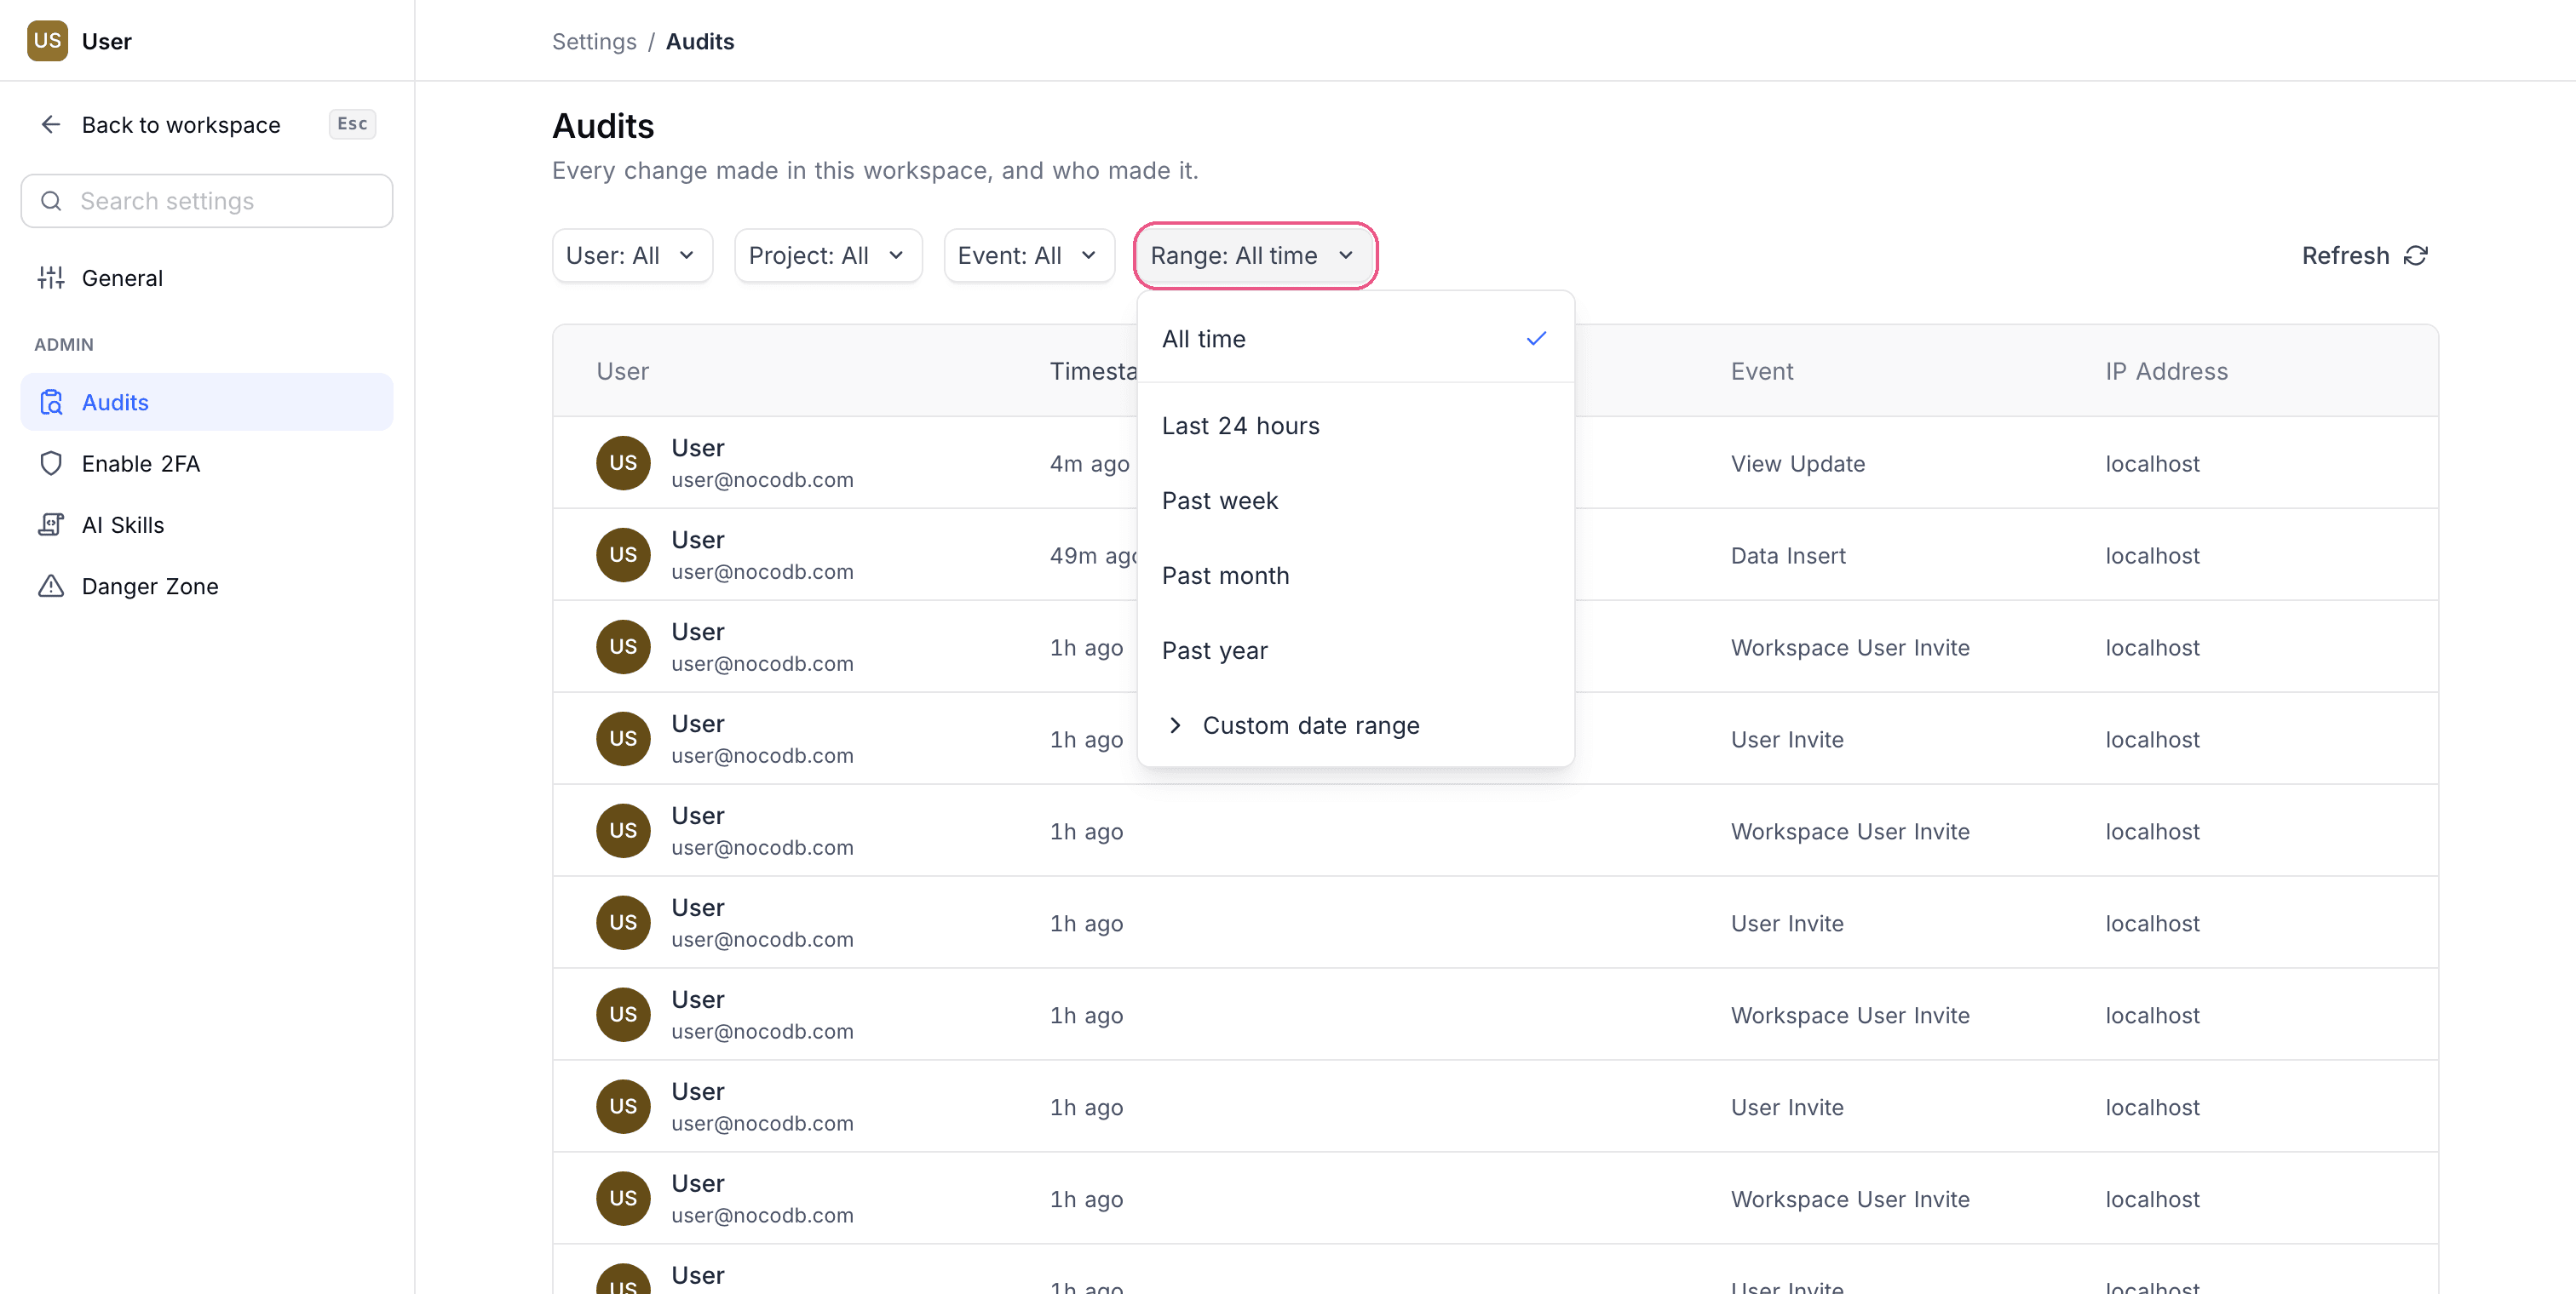Click the avatar in the View Update row
This screenshot has height=1294, width=2576.
point(623,462)
